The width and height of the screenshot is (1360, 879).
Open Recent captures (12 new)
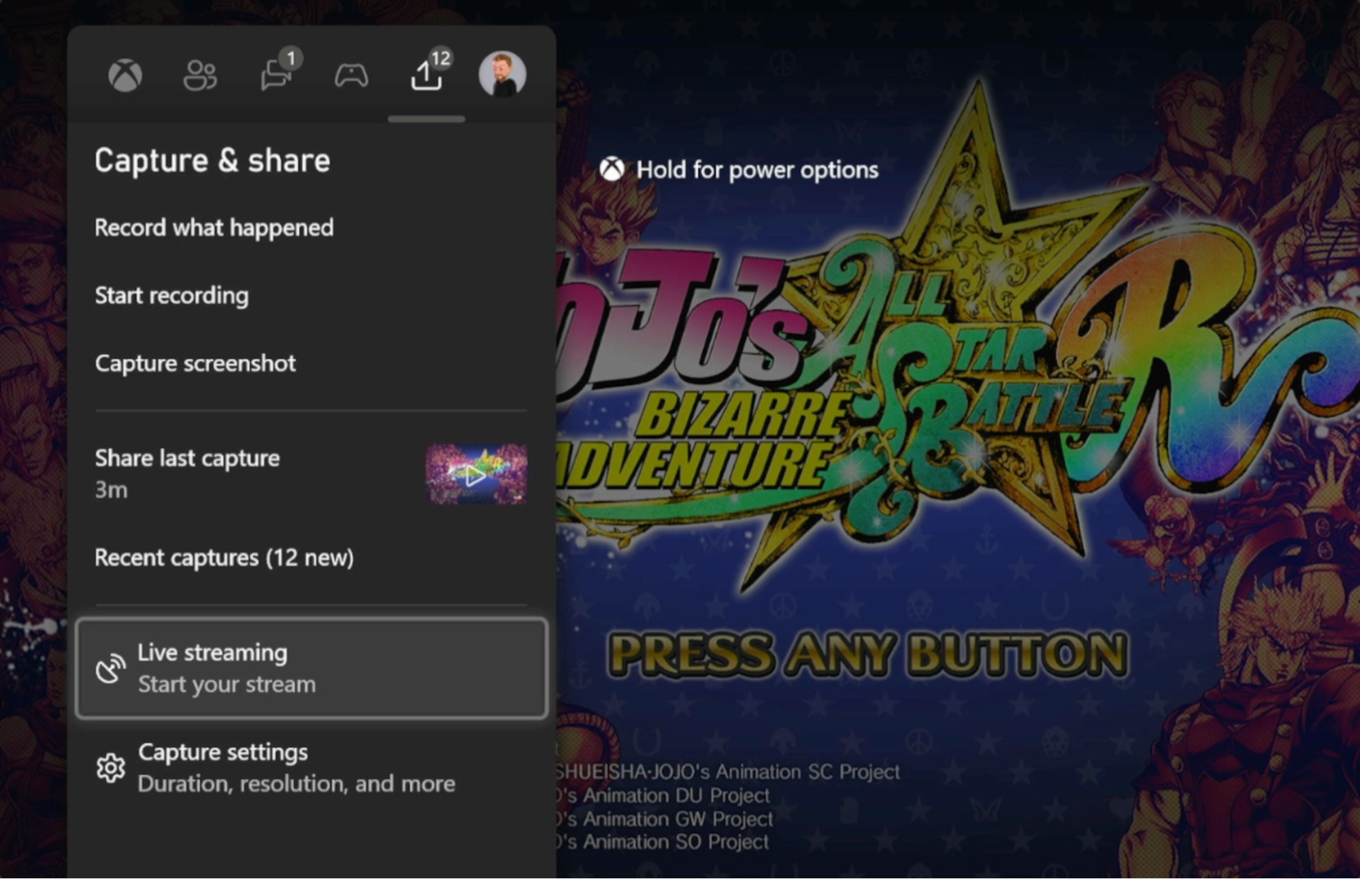pos(224,558)
